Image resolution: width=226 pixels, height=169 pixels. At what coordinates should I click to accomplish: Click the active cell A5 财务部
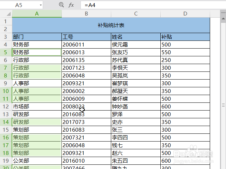(37, 52)
